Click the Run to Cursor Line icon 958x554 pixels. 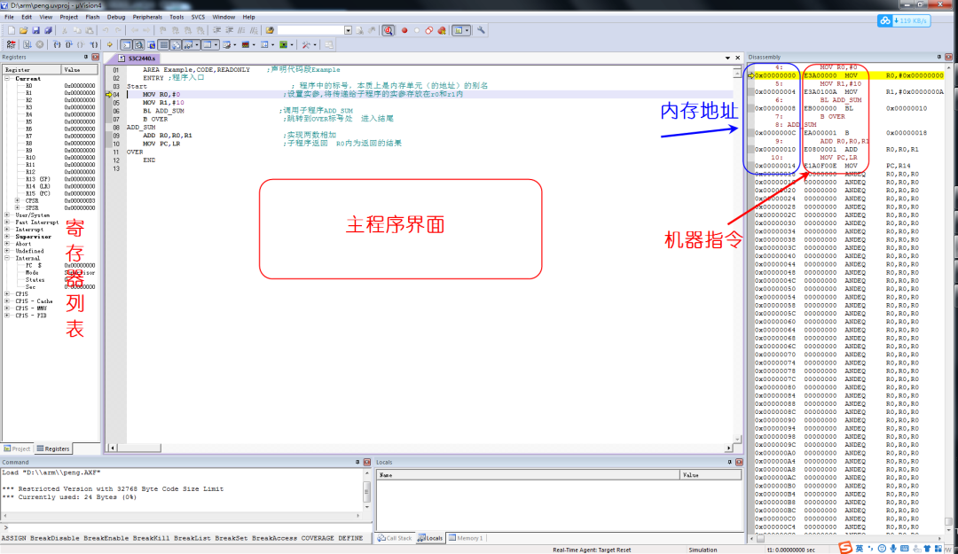pyautogui.click(x=93, y=44)
